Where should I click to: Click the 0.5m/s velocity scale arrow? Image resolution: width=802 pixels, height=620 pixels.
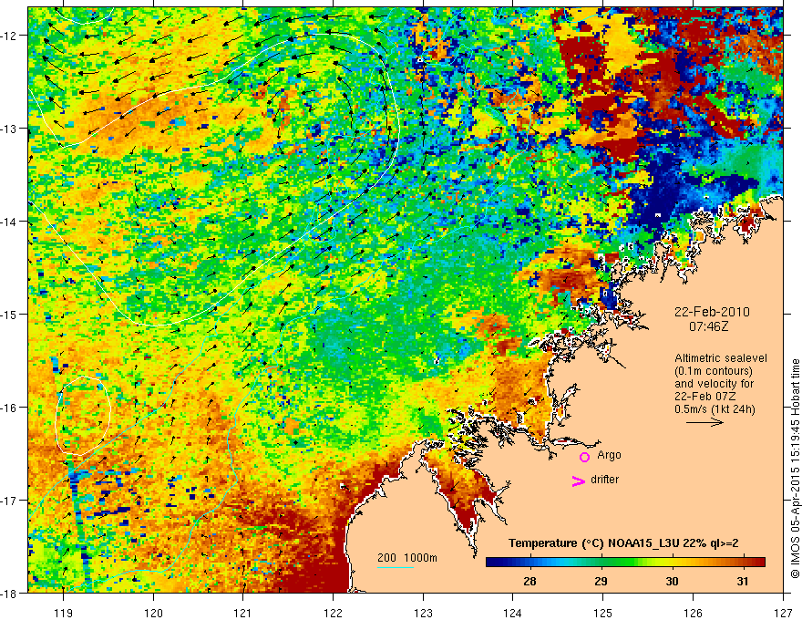coord(704,422)
